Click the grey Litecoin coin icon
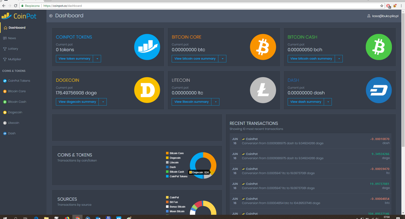The image size is (405, 219). click(x=263, y=90)
